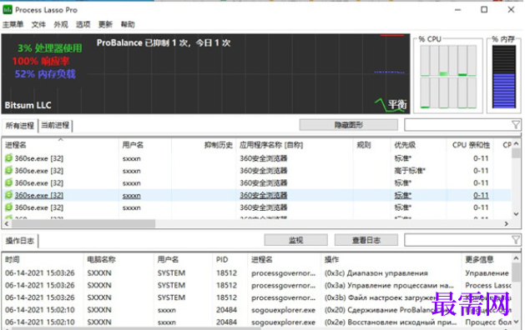Click the process list search field
The height and width of the screenshot is (330, 525).
pos(458,125)
